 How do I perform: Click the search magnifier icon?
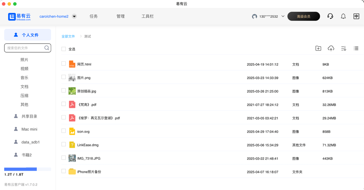47,48
